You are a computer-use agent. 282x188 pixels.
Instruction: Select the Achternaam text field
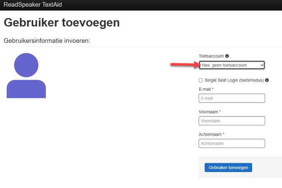tap(231, 143)
